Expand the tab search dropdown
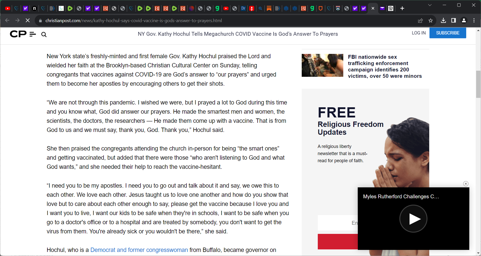This screenshot has width=481, height=256. point(430,5)
